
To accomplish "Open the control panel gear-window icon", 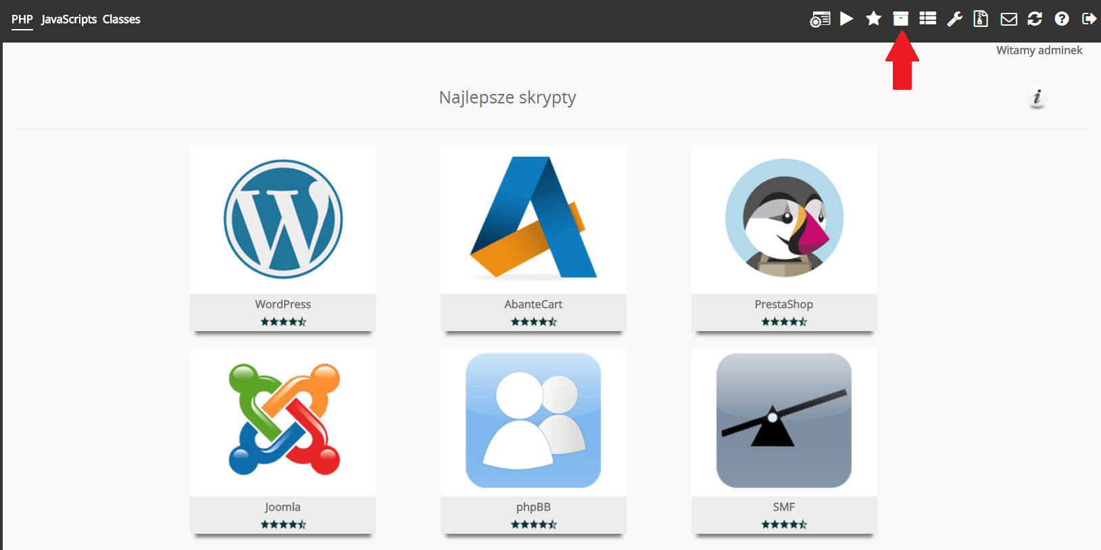I will [x=820, y=20].
